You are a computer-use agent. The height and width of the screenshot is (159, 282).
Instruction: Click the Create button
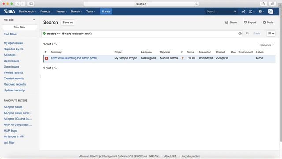pyautogui.click(x=106, y=11)
